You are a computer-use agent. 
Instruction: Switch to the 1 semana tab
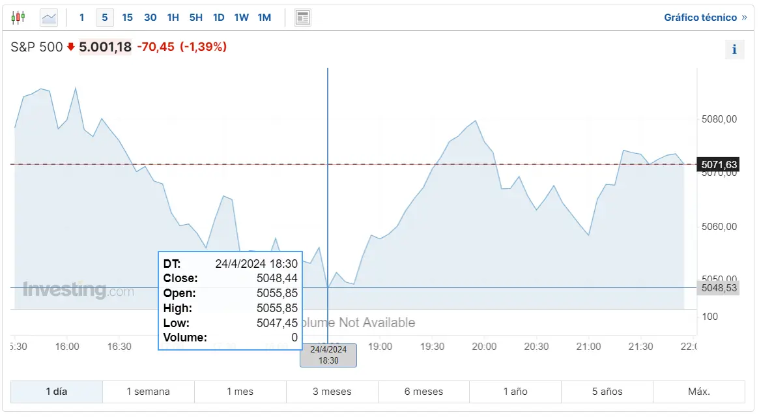click(148, 392)
